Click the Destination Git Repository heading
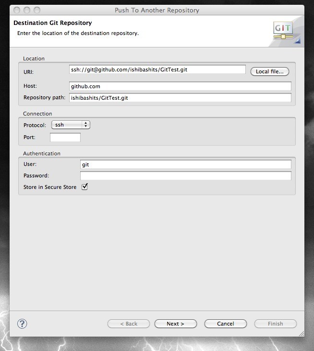Image resolution: width=314 pixels, height=351 pixels. coord(53,23)
